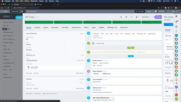Viewport: 181px width, 102px height.
Task: Click the de@gmail.com email link
Action: (31, 55)
